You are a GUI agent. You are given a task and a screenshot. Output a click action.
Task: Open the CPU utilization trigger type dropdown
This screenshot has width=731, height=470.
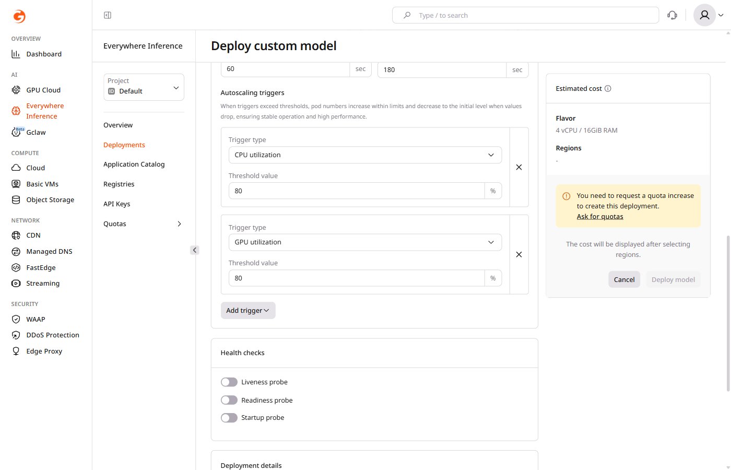click(365, 155)
